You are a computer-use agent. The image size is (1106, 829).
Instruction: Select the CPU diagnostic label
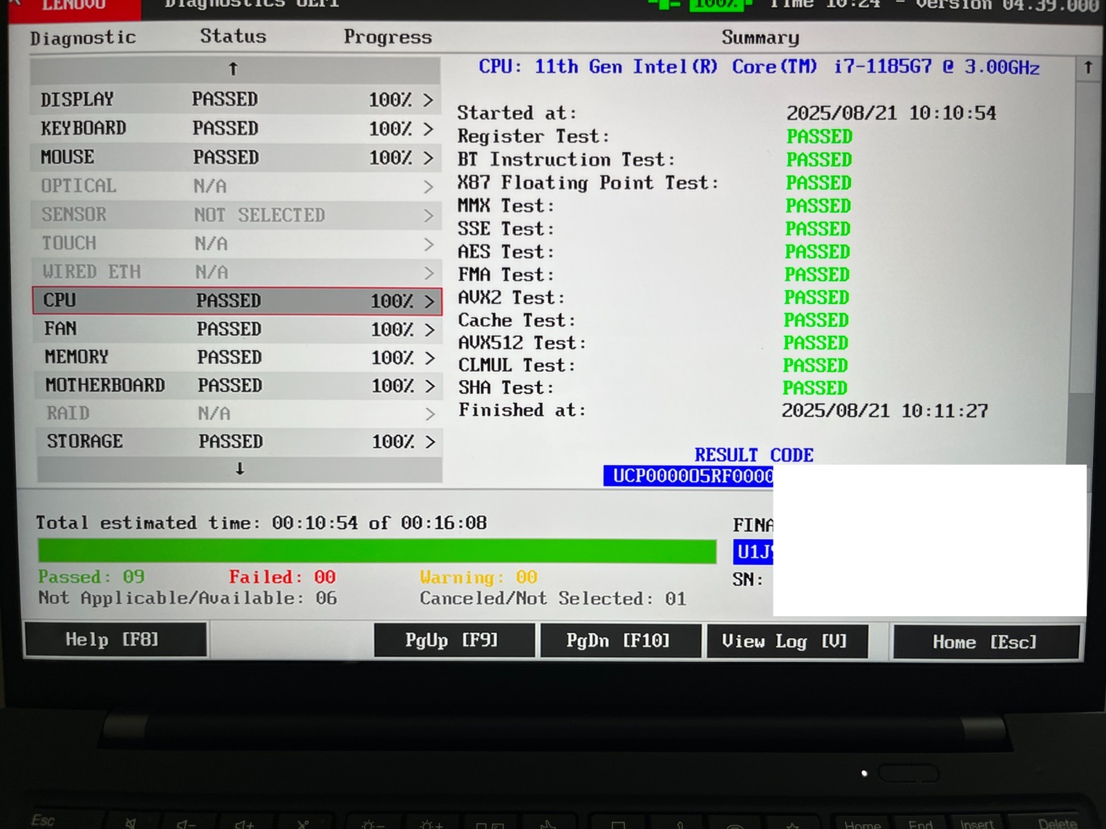[59, 301]
